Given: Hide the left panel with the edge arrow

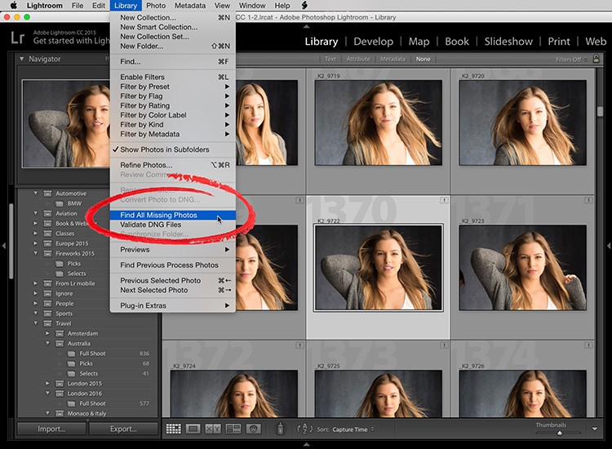Looking at the screenshot, I should [x=4, y=246].
